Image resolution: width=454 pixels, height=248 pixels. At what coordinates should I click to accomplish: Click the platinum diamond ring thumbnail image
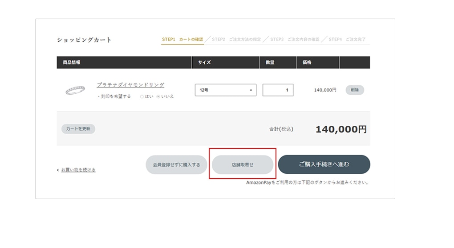75,90
